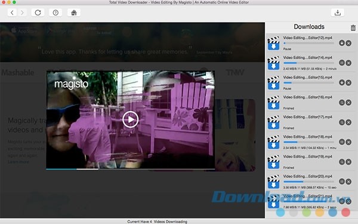The width and height of the screenshot is (358, 224).
Task: Select the file name Video Editing...Editor(18).mp4
Action: coord(307,137)
